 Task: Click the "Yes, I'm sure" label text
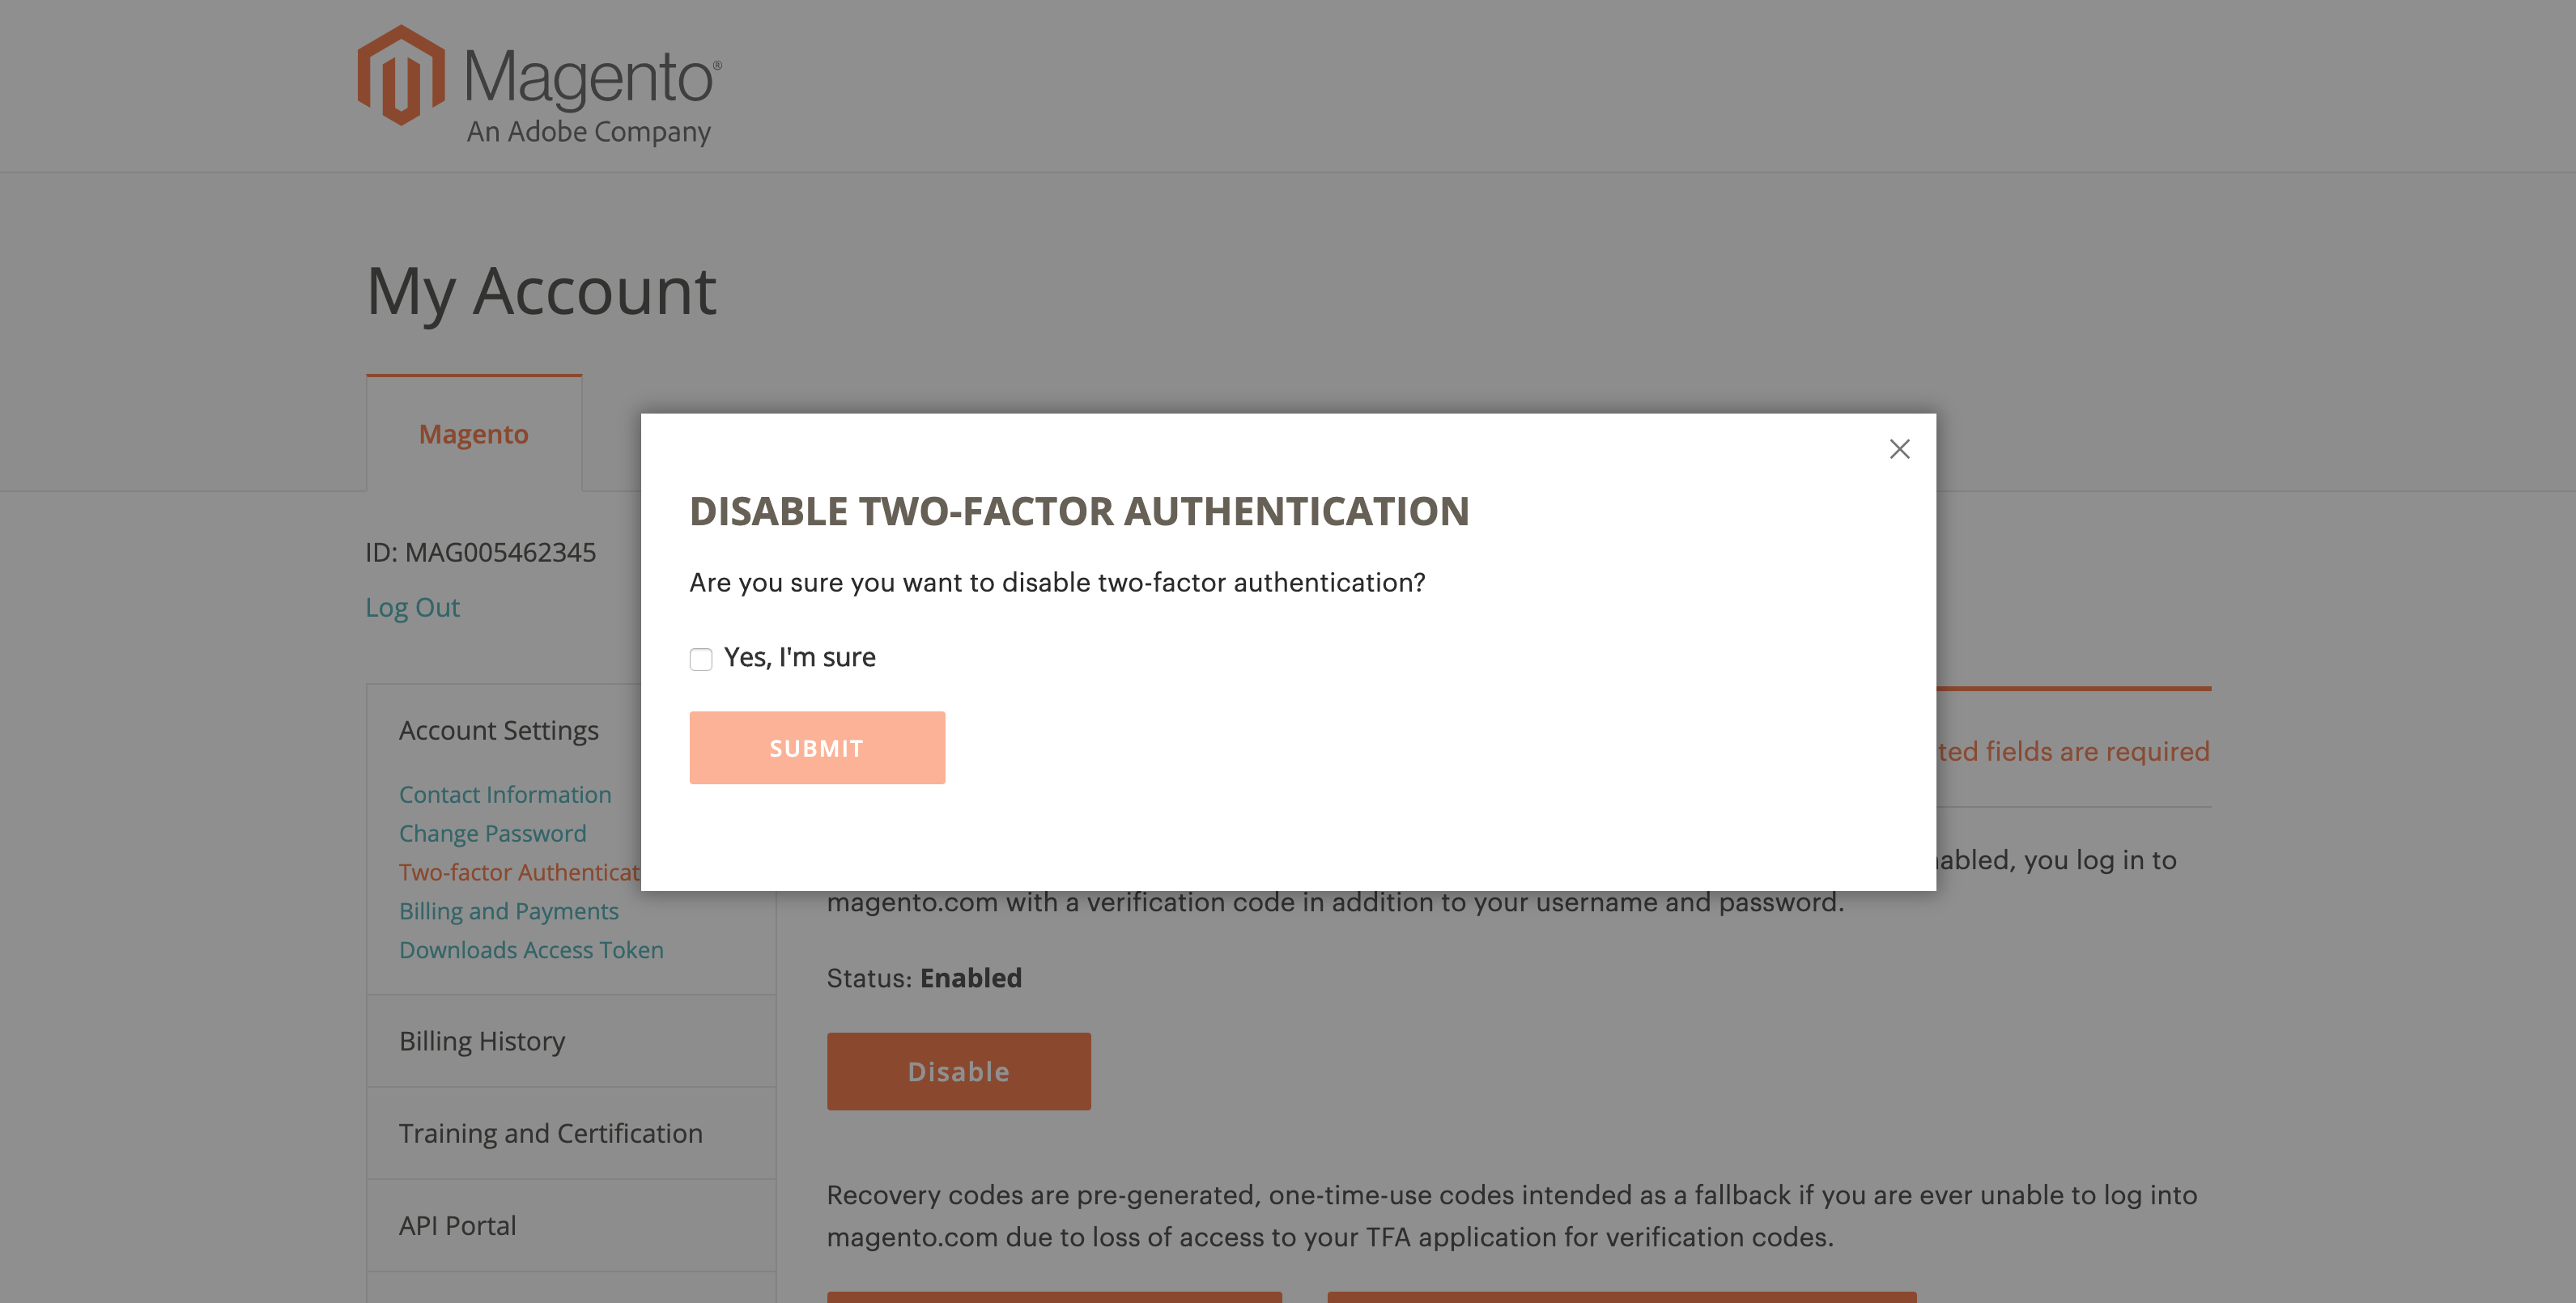point(800,657)
